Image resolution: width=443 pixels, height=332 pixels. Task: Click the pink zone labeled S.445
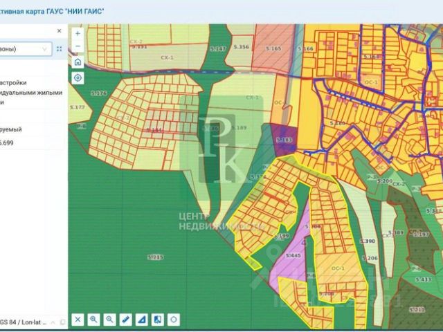(293, 255)
